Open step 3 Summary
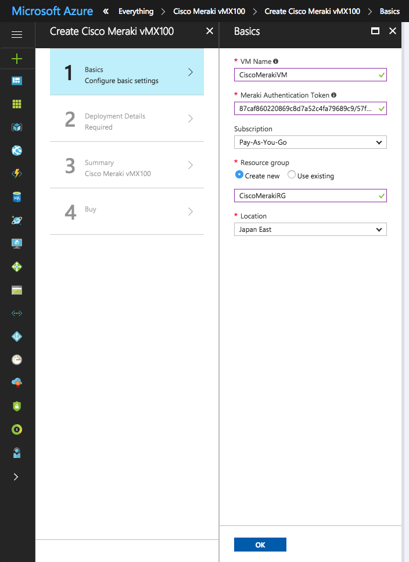Viewport: 409px width, 562px height. (127, 165)
